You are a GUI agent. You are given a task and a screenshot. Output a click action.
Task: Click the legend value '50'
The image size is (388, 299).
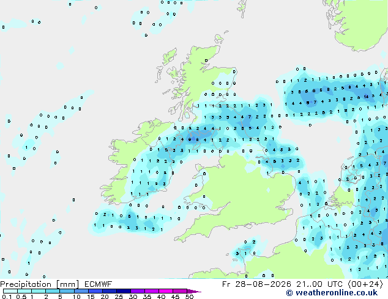pyautogui.click(x=189, y=297)
